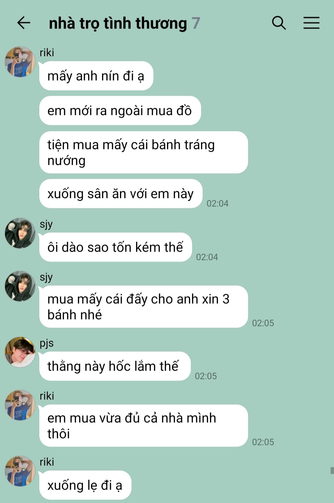The width and height of the screenshot is (334, 503).
Task: Tap the 'tiện mua mấy cái bánh tráng nướng' bubble
Action: 143,152
